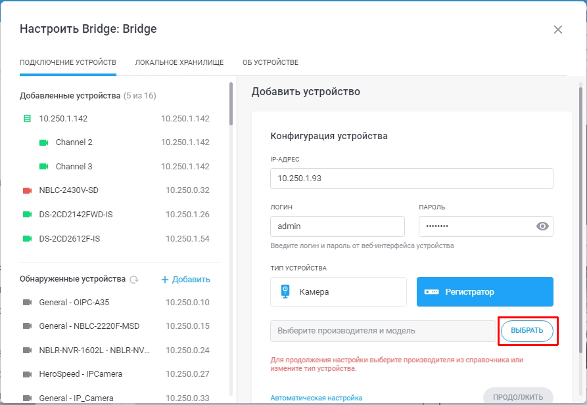This screenshot has height=405, width=587.
Task: Click the address 10.250.0.27
Action: point(187,374)
